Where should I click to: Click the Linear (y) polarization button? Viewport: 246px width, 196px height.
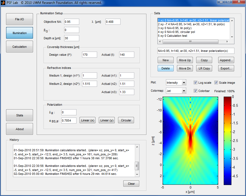(x=107, y=120)
